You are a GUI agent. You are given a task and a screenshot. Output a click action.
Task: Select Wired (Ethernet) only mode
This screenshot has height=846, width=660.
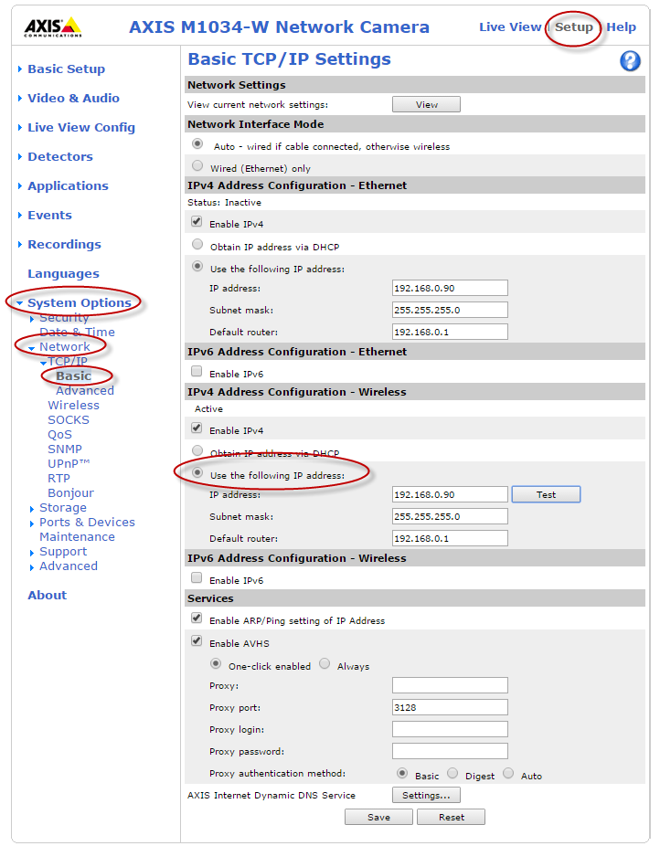(197, 165)
